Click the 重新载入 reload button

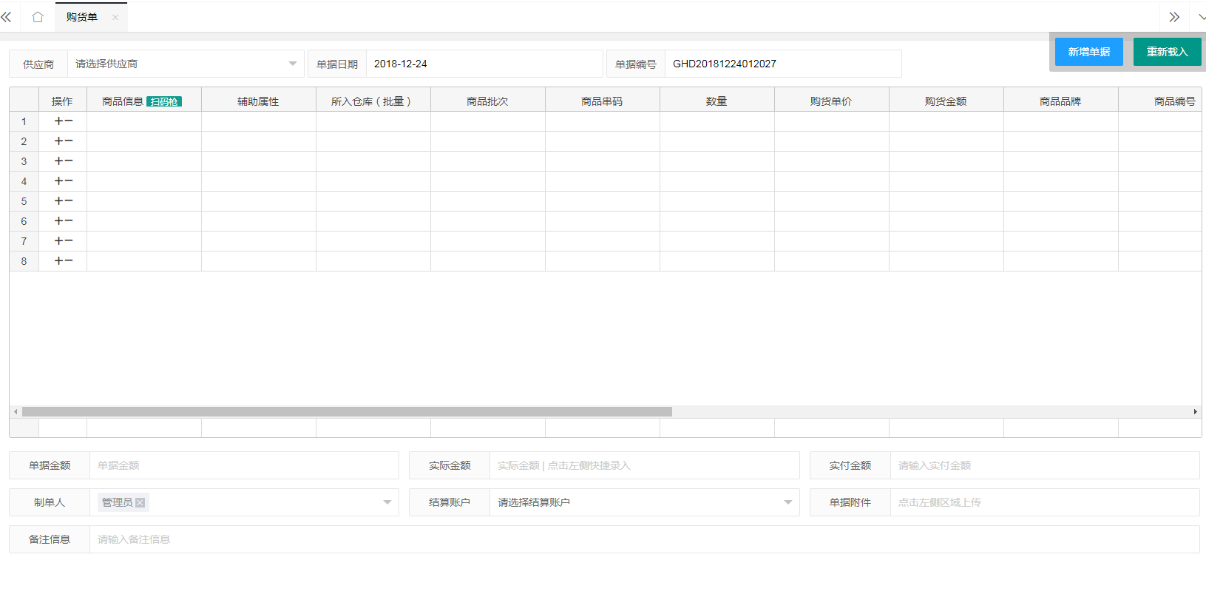coord(1167,52)
